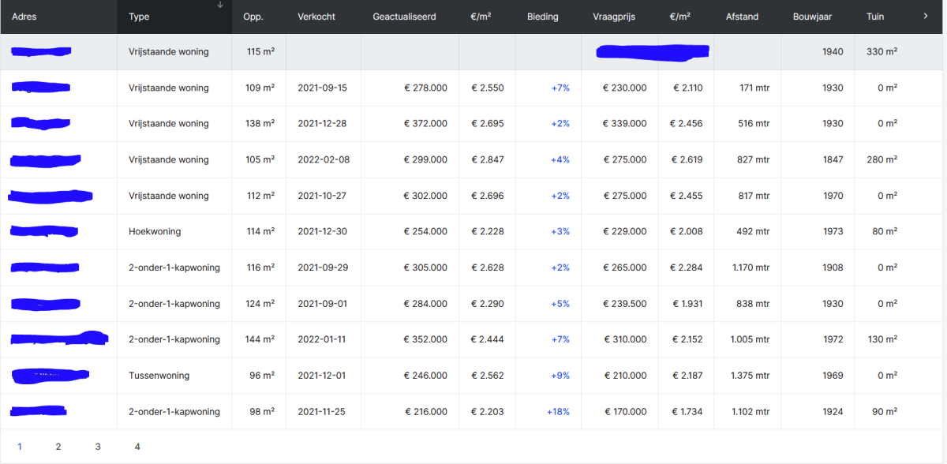The height and width of the screenshot is (464, 947).
Task: Sort by Vraagprijs column header
Action: pos(613,17)
